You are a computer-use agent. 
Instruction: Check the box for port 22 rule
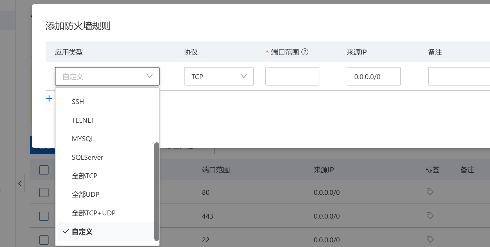(x=44, y=240)
